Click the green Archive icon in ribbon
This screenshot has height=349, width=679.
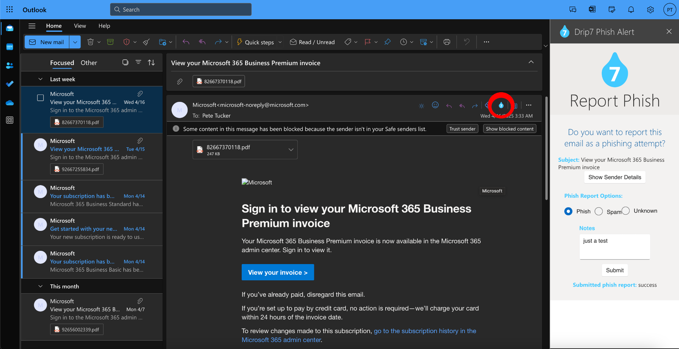[x=110, y=42]
